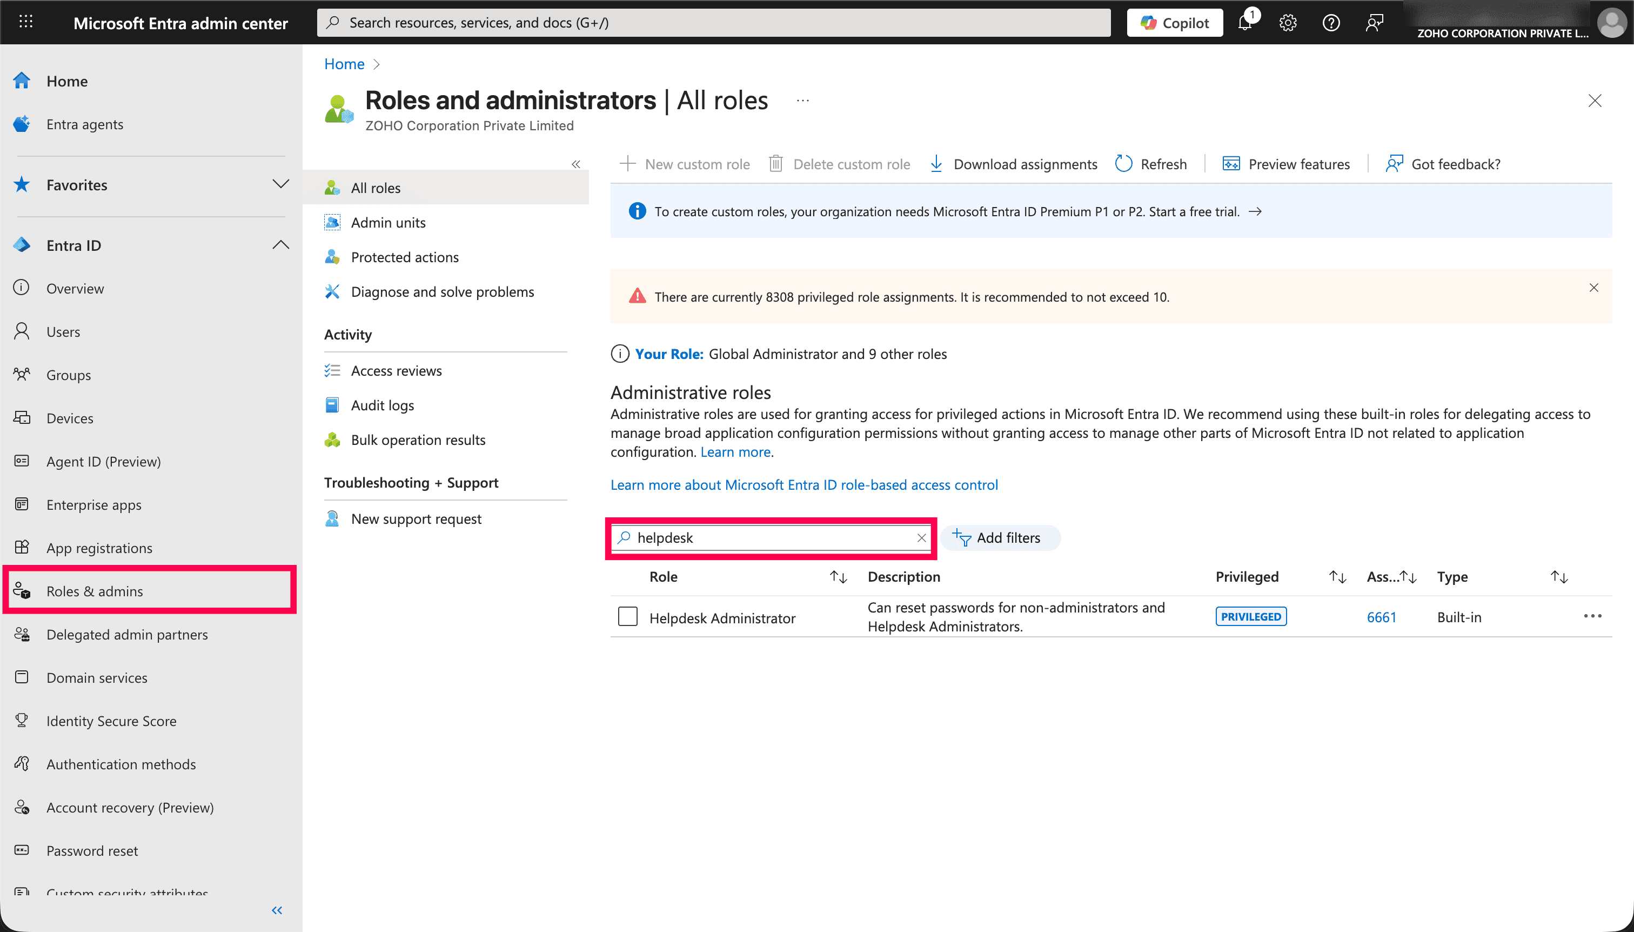1634x932 pixels.
Task: Collapse the blade menu pane
Action: 576,164
